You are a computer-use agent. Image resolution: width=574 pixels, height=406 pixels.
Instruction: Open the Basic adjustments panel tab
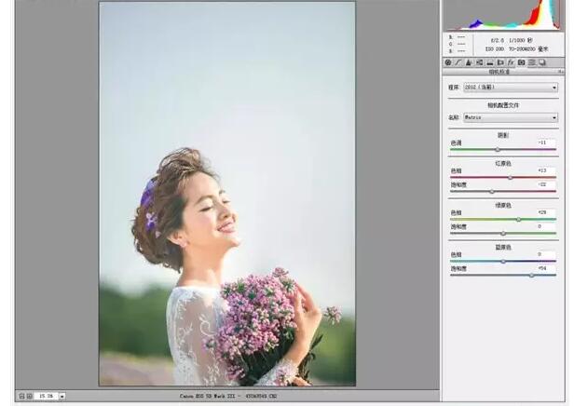448,62
